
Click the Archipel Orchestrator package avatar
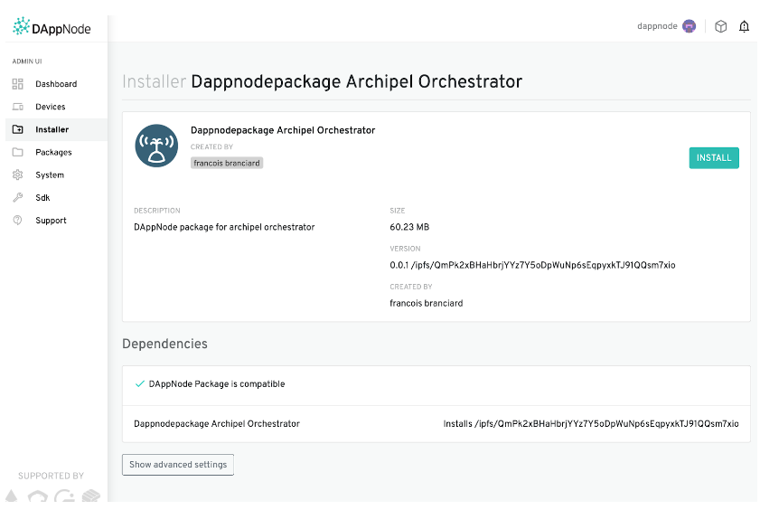(x=156, y=146)
